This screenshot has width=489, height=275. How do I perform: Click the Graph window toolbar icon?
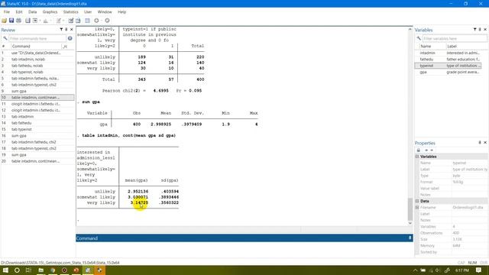click(46, 21)
